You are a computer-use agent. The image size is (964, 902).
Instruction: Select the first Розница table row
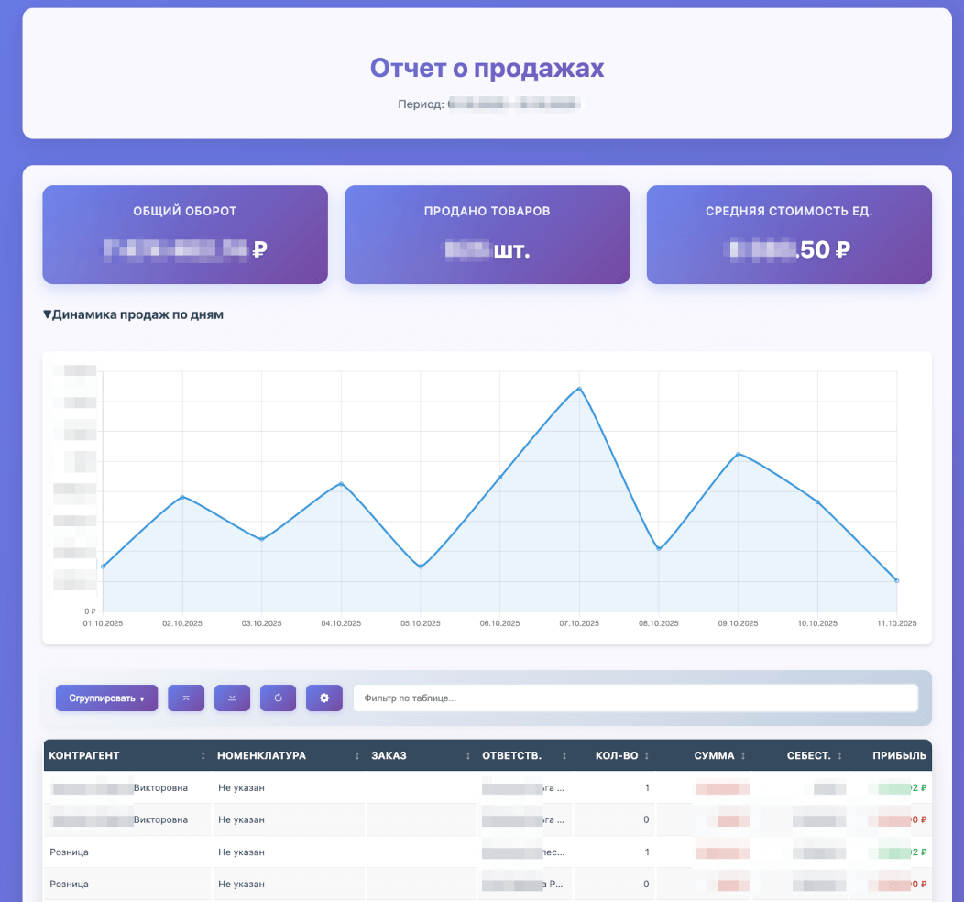pos(275,852)
